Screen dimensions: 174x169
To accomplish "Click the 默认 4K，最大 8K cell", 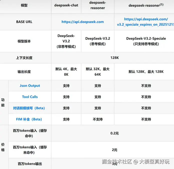I will click(66, 72).
